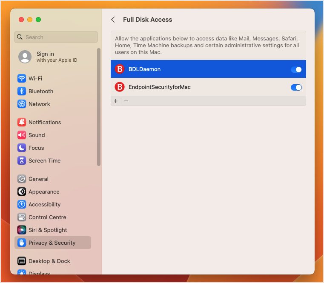Click the Full Disk Access title
The height and width of the screenshot is (283, 324).
tap(148, 20)
